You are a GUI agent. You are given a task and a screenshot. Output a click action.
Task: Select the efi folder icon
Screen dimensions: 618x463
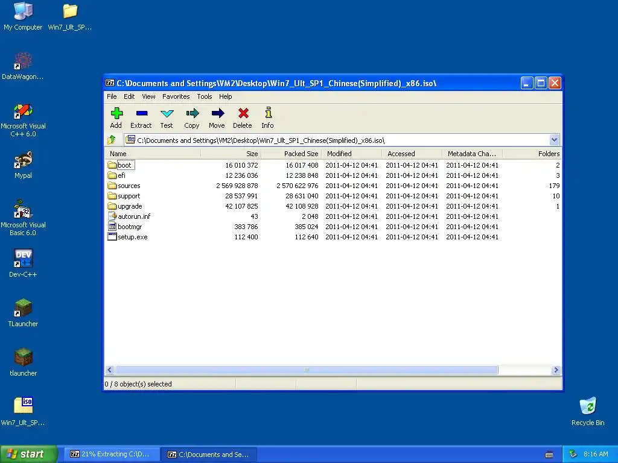[112, 175]
